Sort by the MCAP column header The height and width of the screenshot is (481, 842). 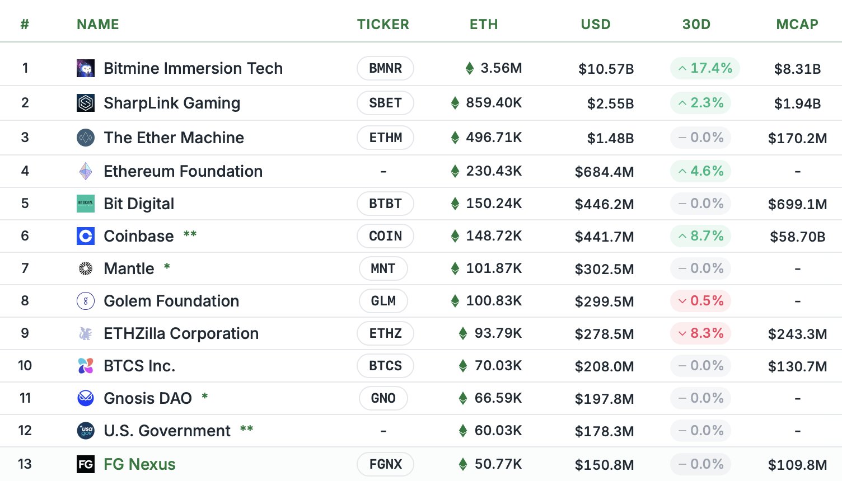point(797,25)
